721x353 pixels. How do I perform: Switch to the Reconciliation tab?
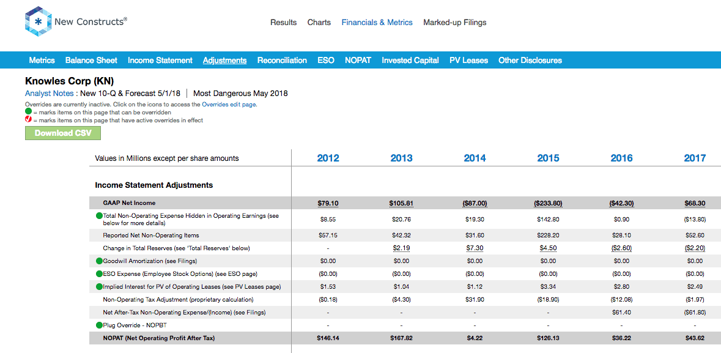282,61
